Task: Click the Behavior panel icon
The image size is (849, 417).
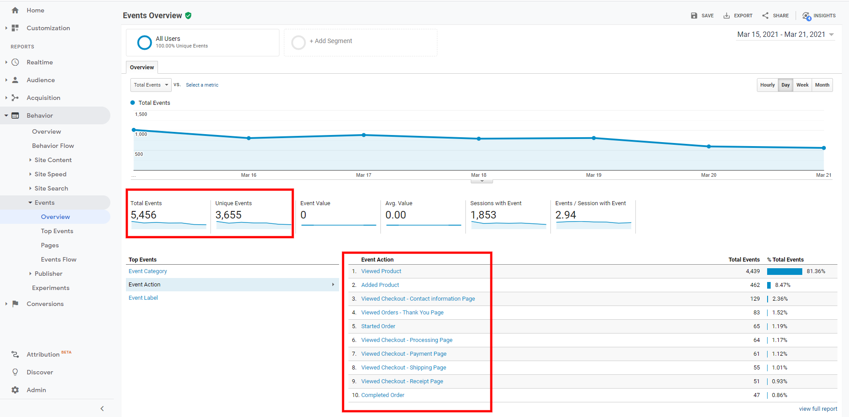Action: point(15,115)
